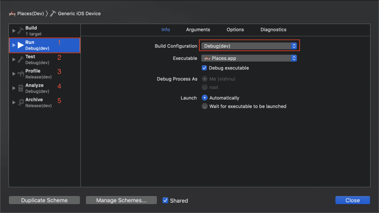Switch to the Options tab
379x213 pixels.
coord(235,30)
